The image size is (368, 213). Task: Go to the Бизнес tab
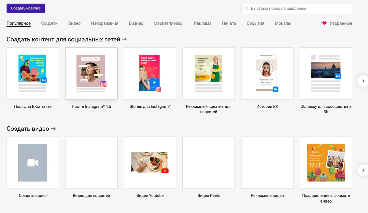click(x=136, y=23)
